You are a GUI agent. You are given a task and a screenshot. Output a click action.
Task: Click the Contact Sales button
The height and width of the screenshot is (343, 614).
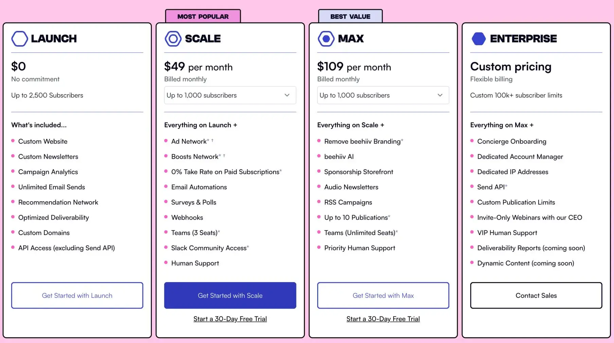click(536, 295)
